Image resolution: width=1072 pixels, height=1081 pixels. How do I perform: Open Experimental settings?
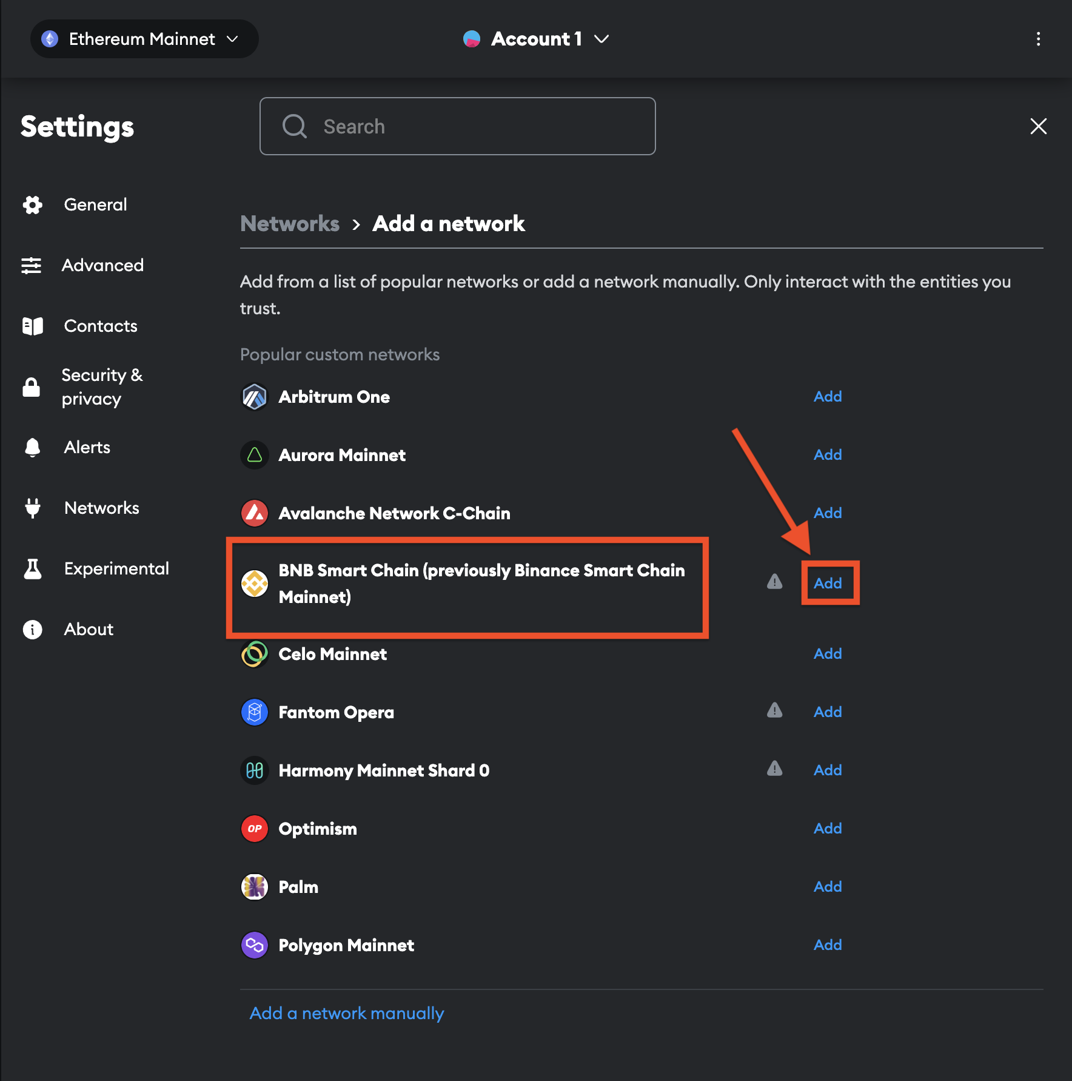pos(116,568)
